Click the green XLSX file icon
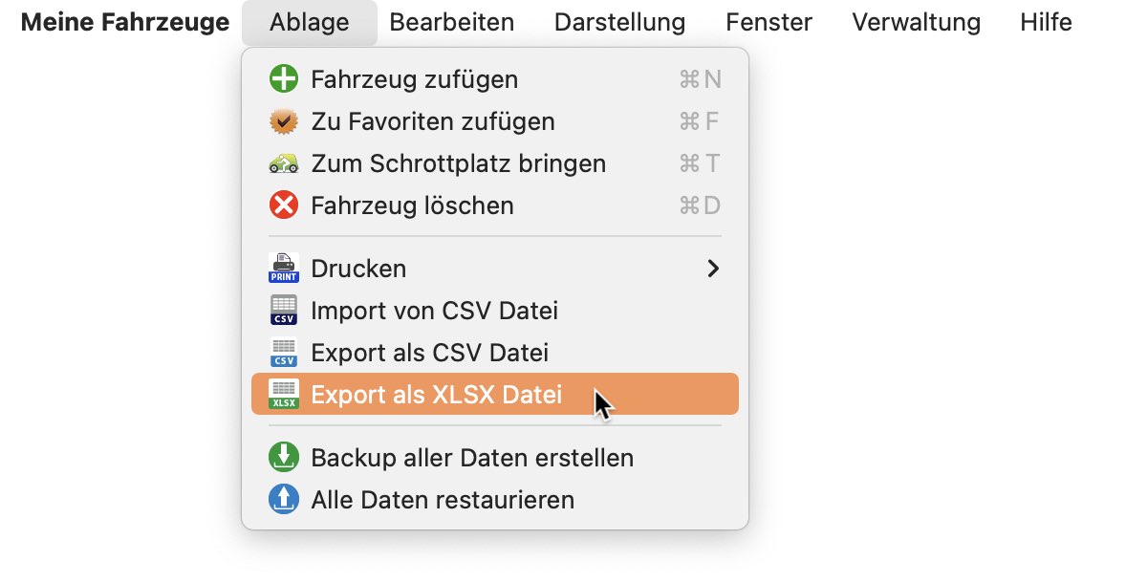 click(x=284, y=394)
